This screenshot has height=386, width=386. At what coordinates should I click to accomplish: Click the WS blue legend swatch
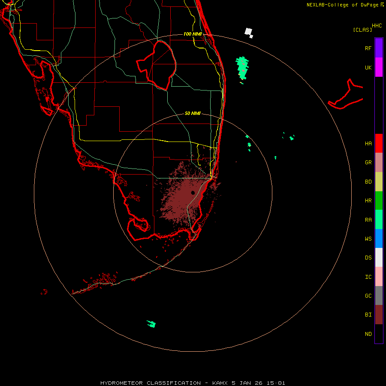tap(379, 238)
